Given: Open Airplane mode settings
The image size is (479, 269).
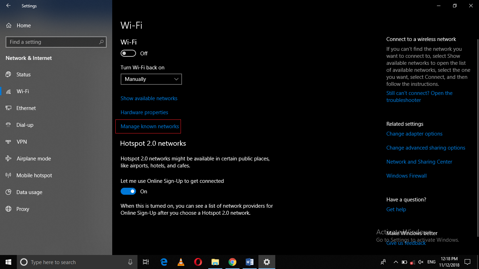Looking at the screenshot, I should click(31, 158).
